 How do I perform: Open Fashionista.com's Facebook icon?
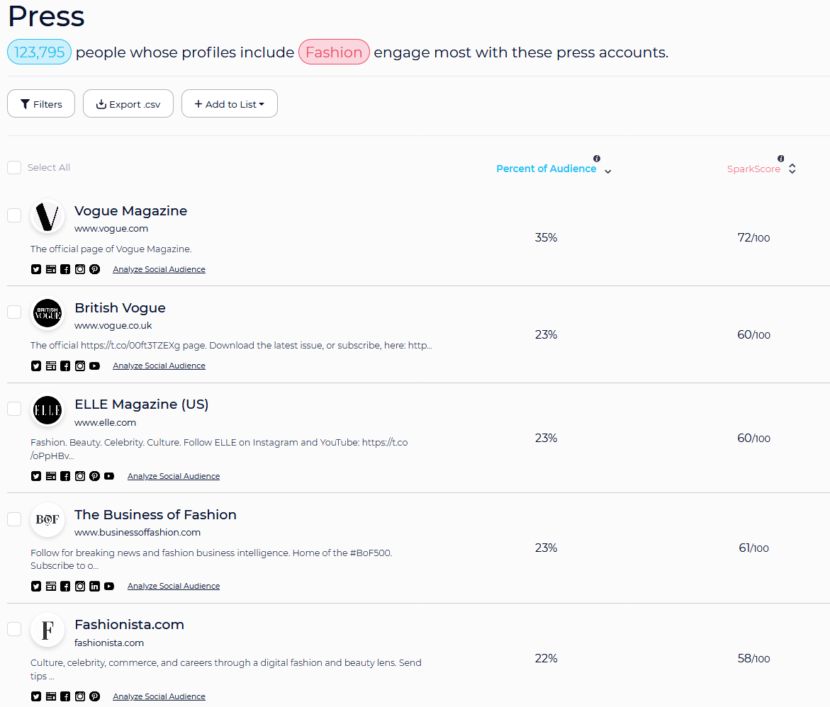point(65,696)
